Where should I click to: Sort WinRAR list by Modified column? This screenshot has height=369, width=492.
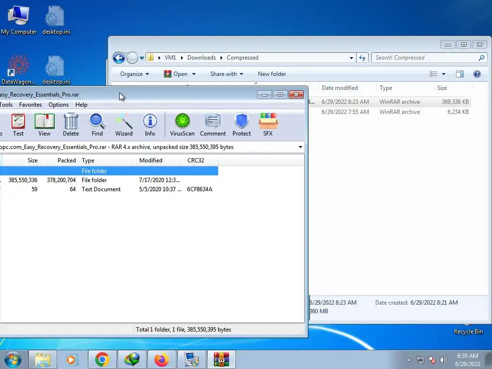[160, 160]
